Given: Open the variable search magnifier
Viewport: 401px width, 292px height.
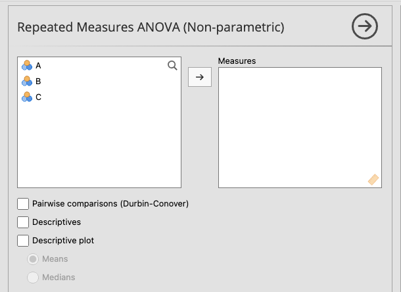Looking at the screenshot, I should point(172,65).
